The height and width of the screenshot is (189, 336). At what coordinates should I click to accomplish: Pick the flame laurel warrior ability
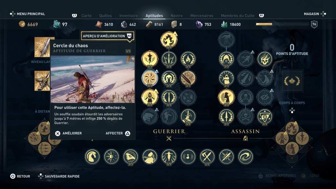pyautogui.click(x=188, y=59)
